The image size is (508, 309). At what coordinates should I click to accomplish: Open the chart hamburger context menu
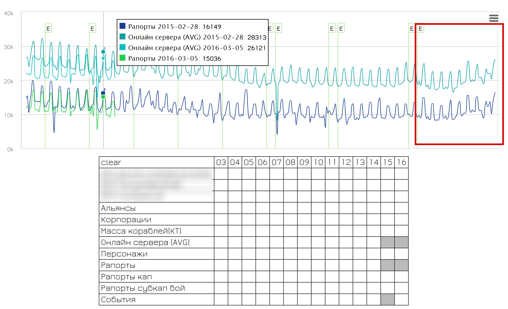click(x=494, y=18)
